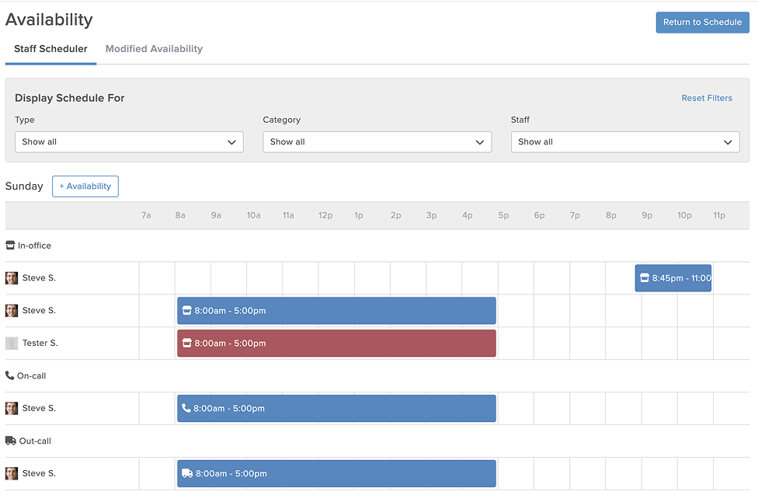
Task: Click Steve S. avatar in On-call row
Action: (x=12, y=408)
